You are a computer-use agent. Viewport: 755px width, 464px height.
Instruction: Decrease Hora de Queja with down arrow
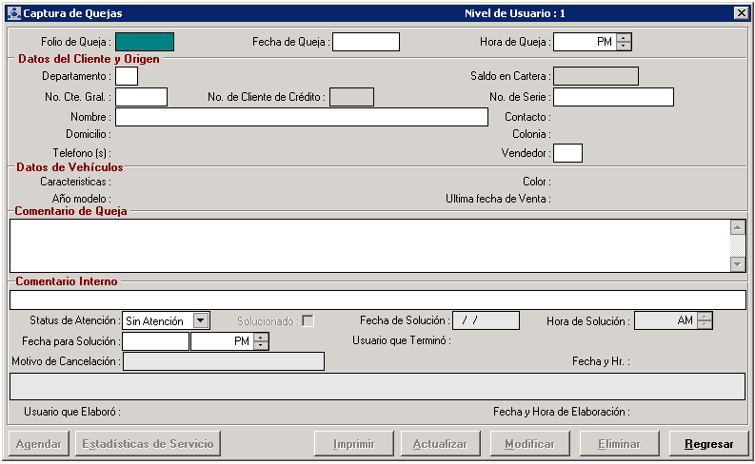click(624, 46)
